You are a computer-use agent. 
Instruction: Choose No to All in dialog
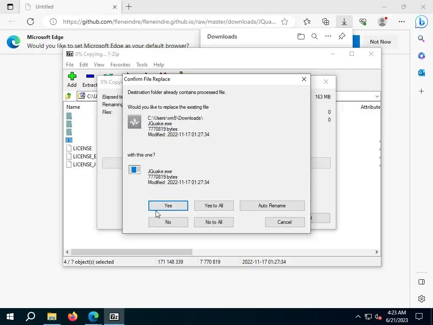tap(214, 222)
